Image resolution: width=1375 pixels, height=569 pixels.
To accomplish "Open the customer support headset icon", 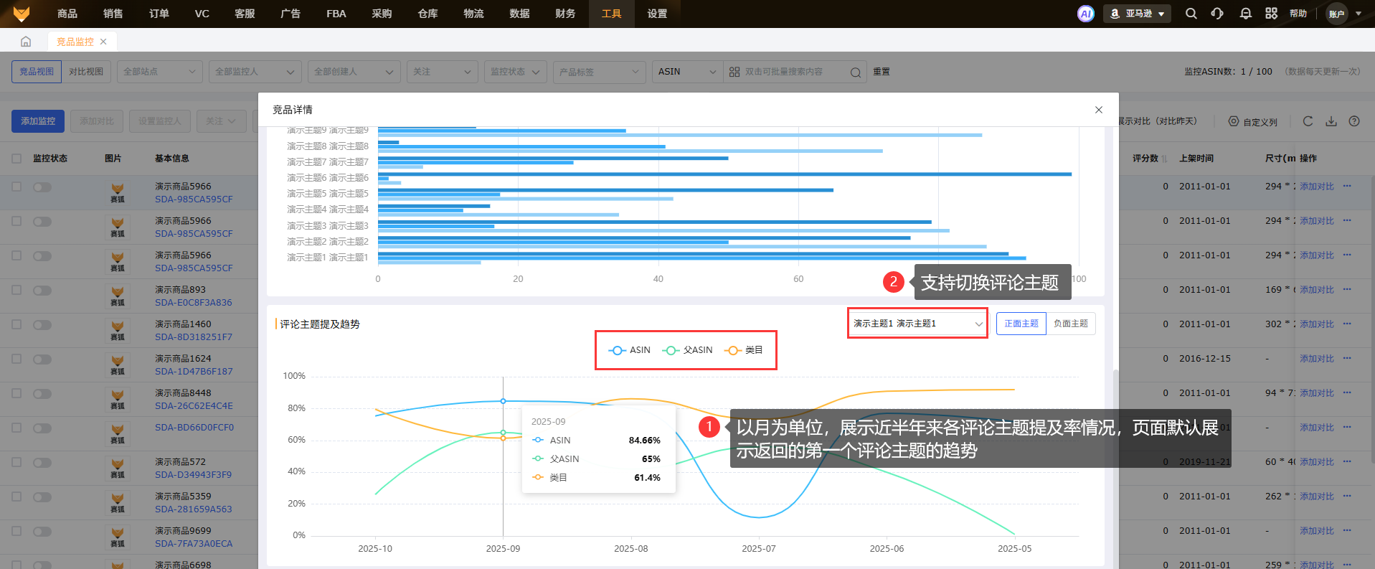I will (1217, 14).
